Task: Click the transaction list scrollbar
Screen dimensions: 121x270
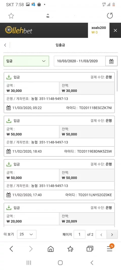Action: (117, 81)
